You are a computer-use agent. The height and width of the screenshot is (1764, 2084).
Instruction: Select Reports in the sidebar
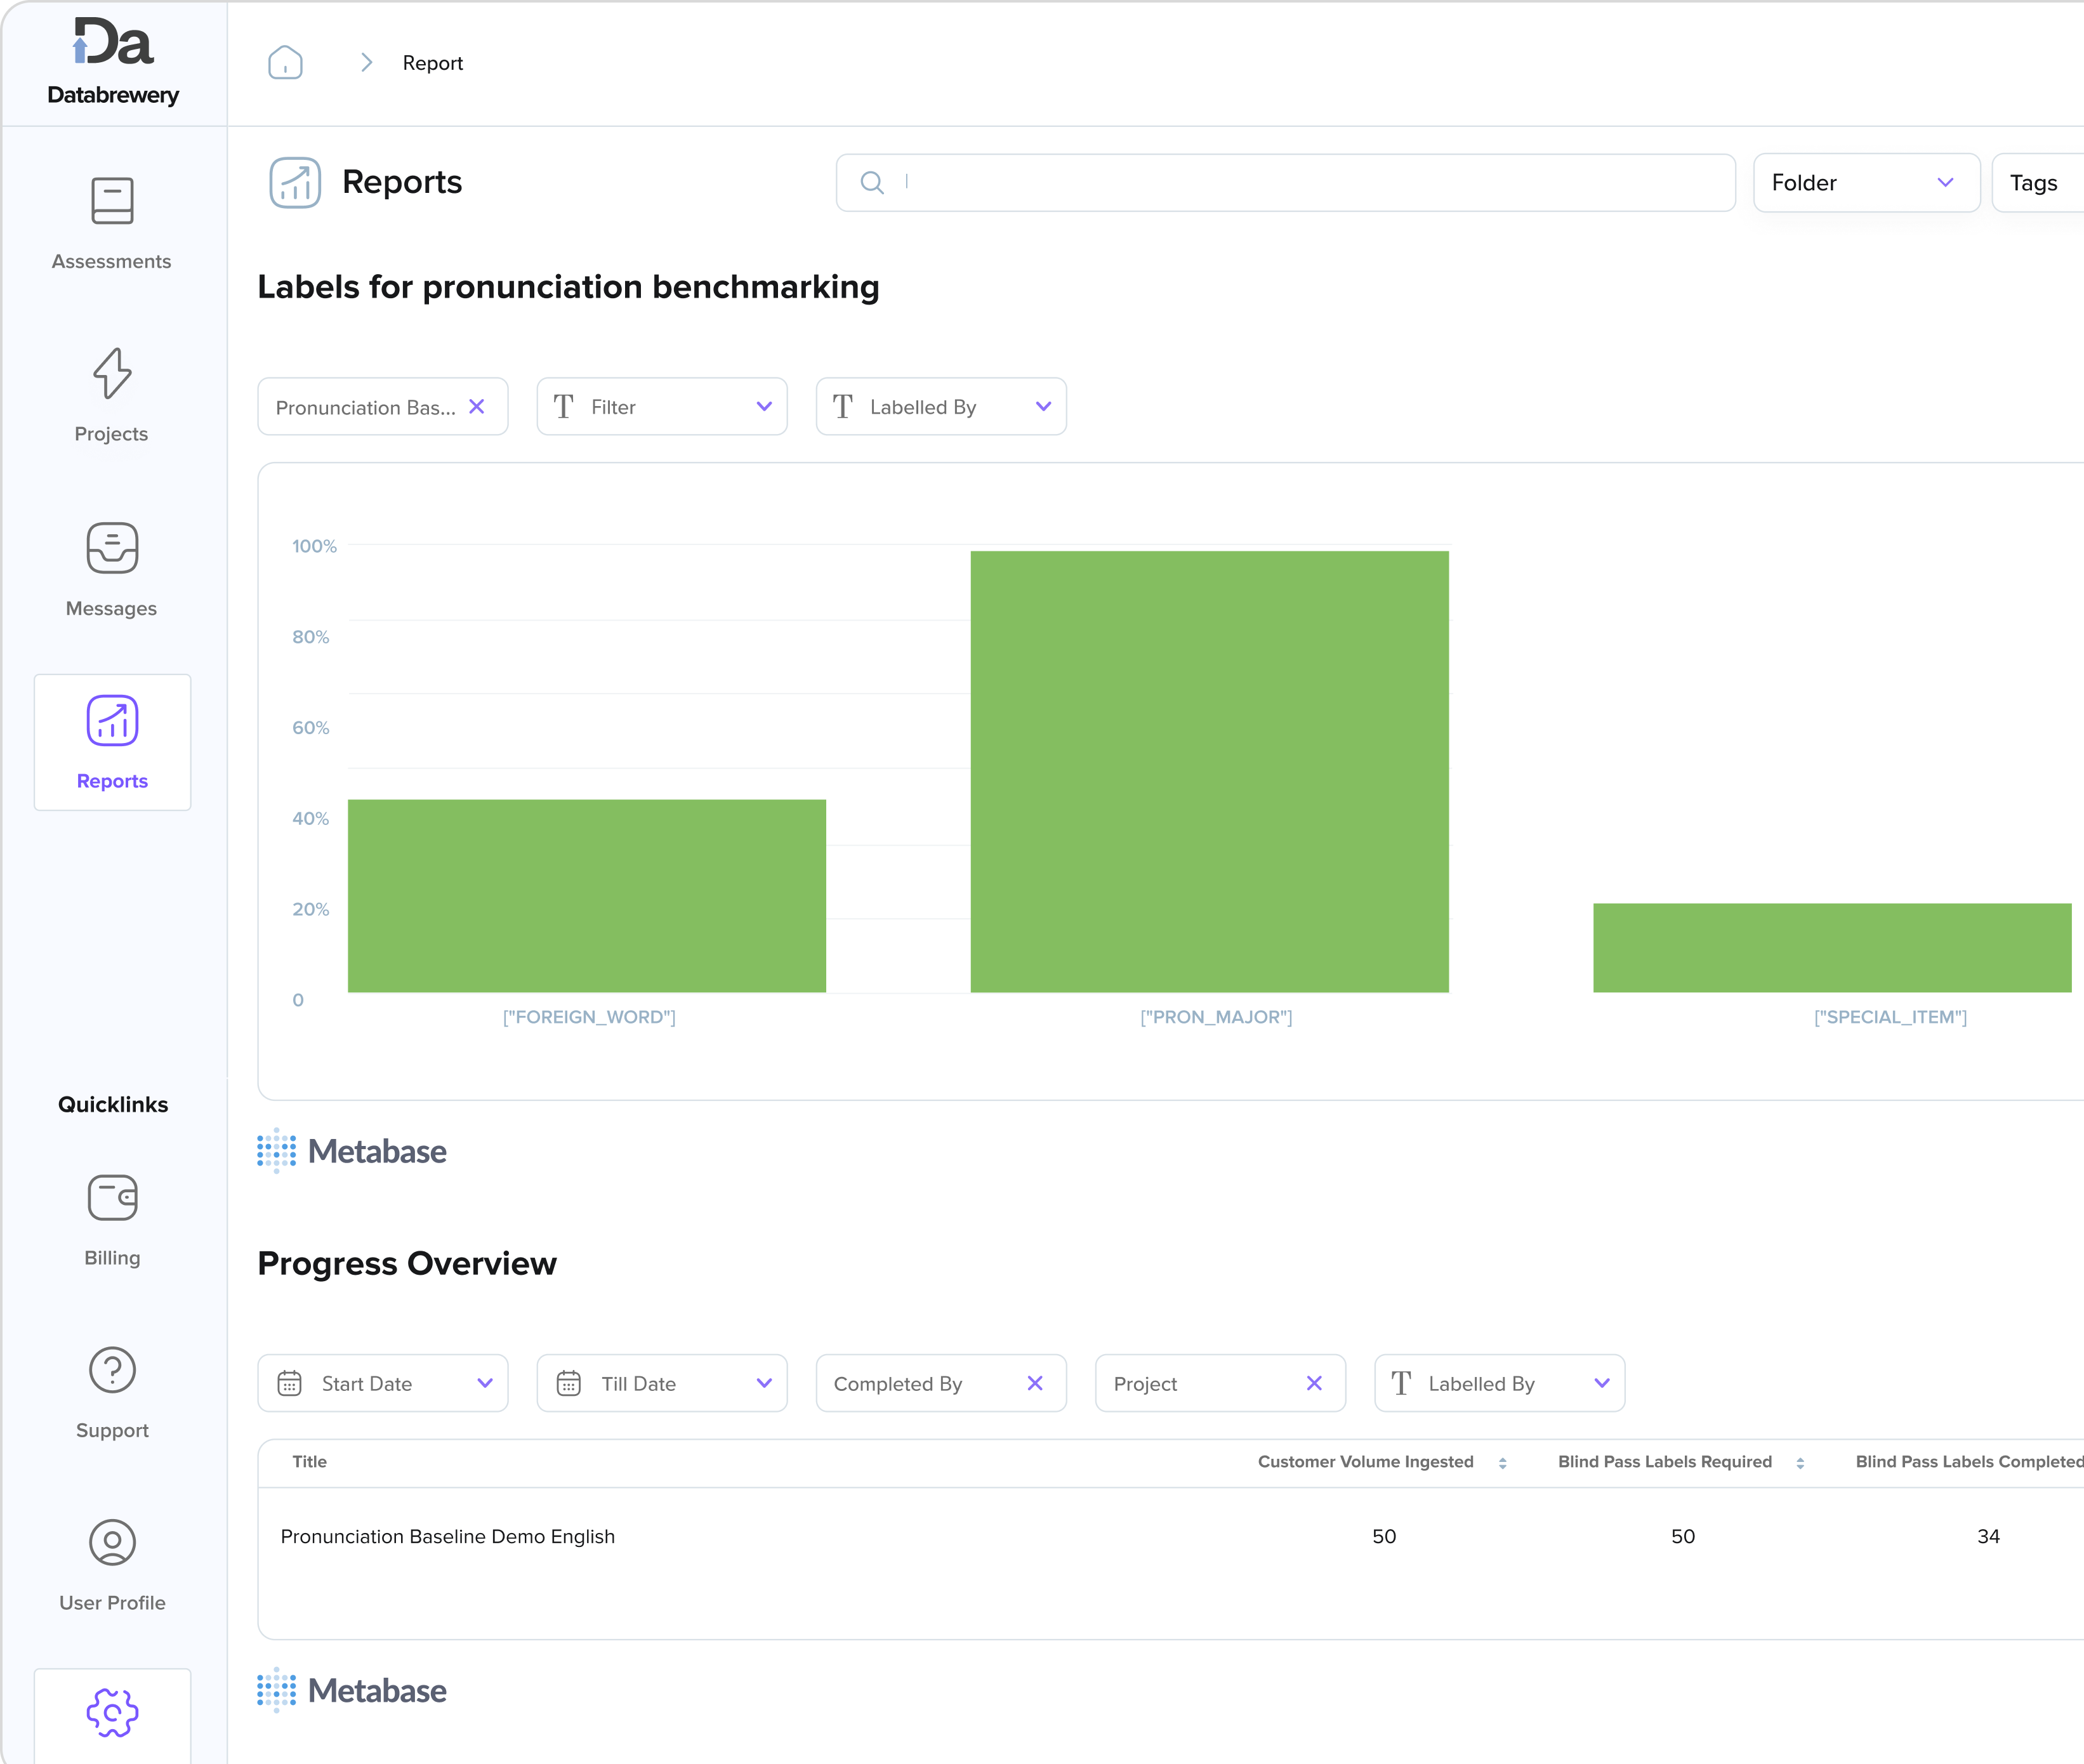tap(112, 742)
